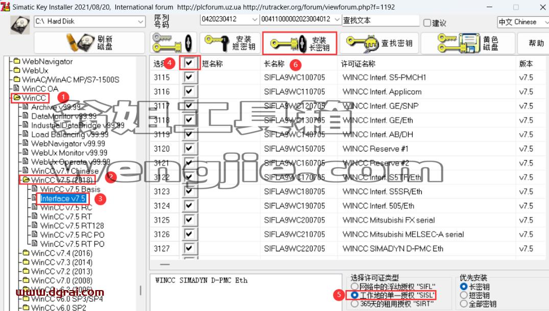Viewport: 549px width, 311px height.
Task: Click the refresh disk button icon
Action: click(89, 43)
